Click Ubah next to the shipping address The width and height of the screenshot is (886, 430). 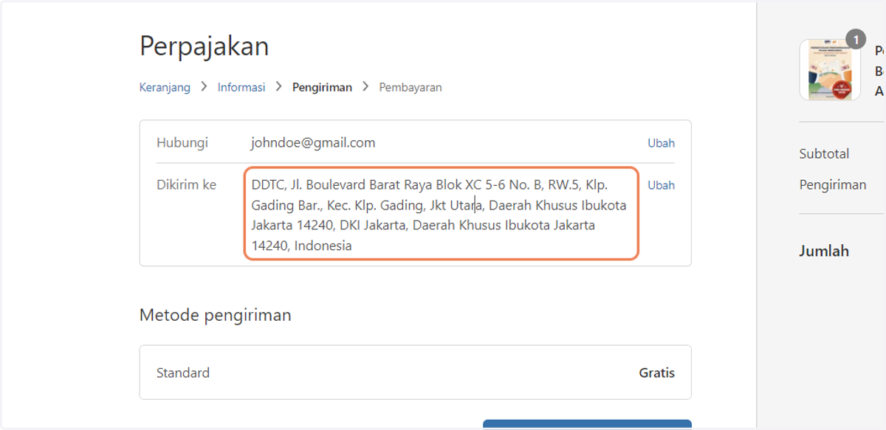pyautogui.click(x=661, y=185)
